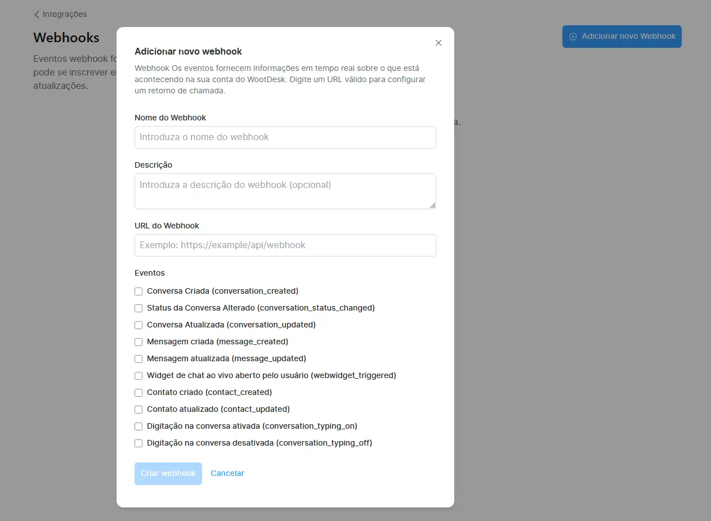
Task: Enable Digitação na conversa ativada
Action: [138, 426]
